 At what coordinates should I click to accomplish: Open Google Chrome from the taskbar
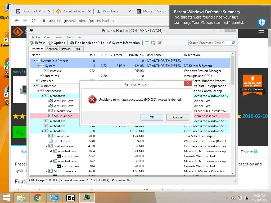pos(38,197)
